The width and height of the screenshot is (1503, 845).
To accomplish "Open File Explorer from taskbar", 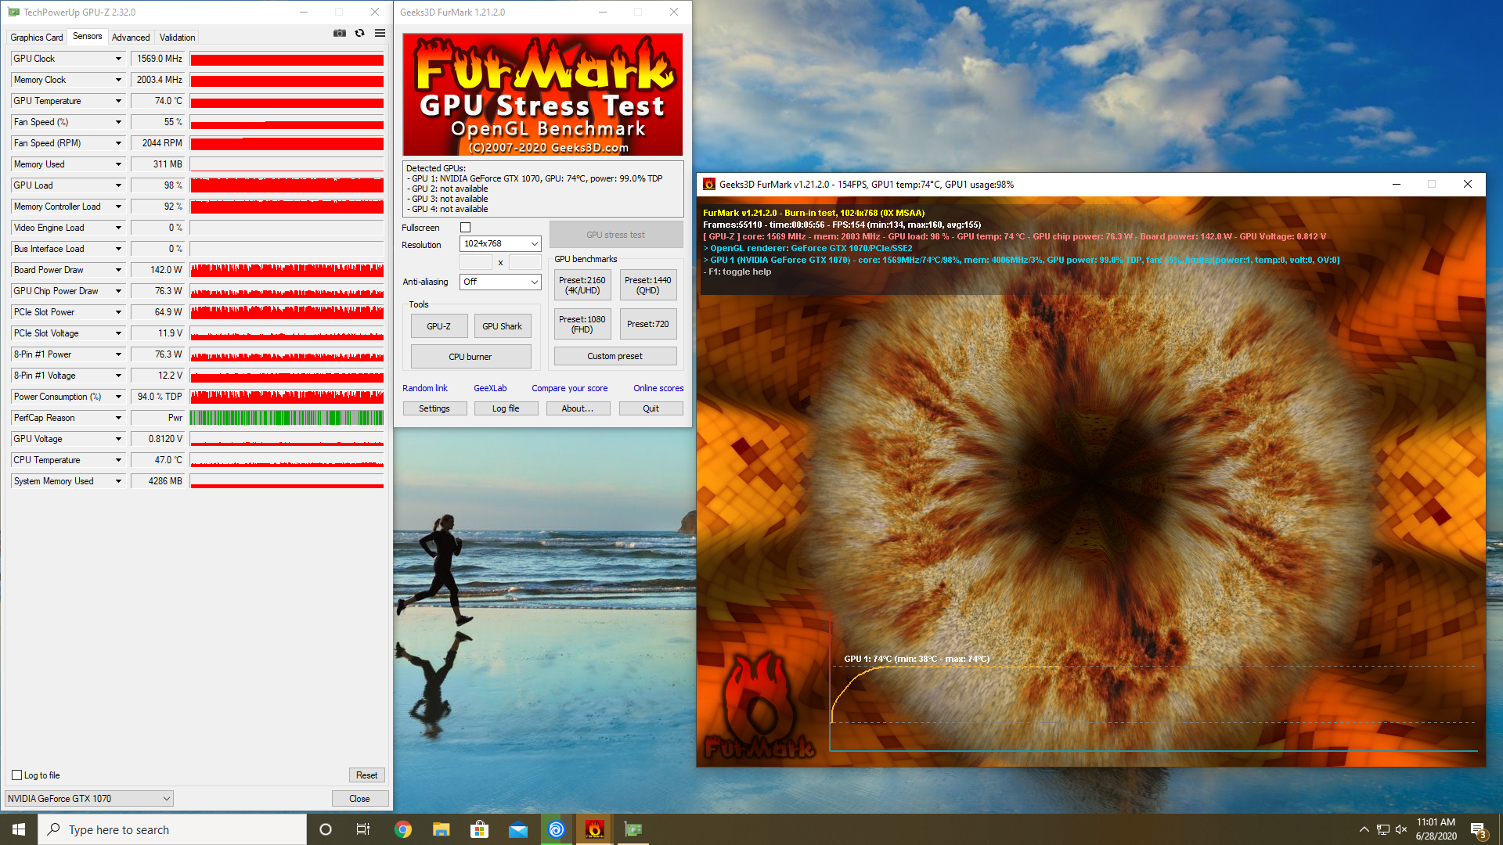I will coord(442,829).
